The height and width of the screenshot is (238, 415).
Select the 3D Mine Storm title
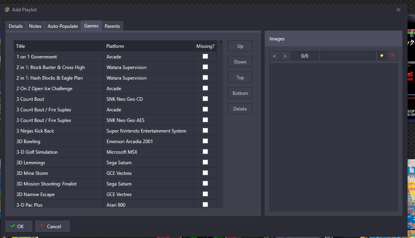32,173
